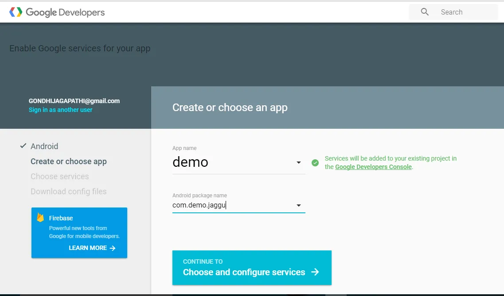The width and height of the screenshot is (504, 296).
Task: Click the Learn More arrow icon
Action: point(112,248)
